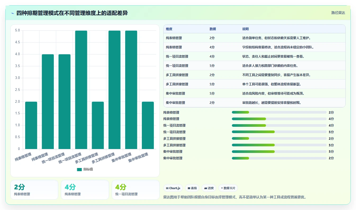The height and width of the screenshot is (210, 356).
Task: Click the 统一项目流管理 chart bar valued 5
Action: pos(81,90)
